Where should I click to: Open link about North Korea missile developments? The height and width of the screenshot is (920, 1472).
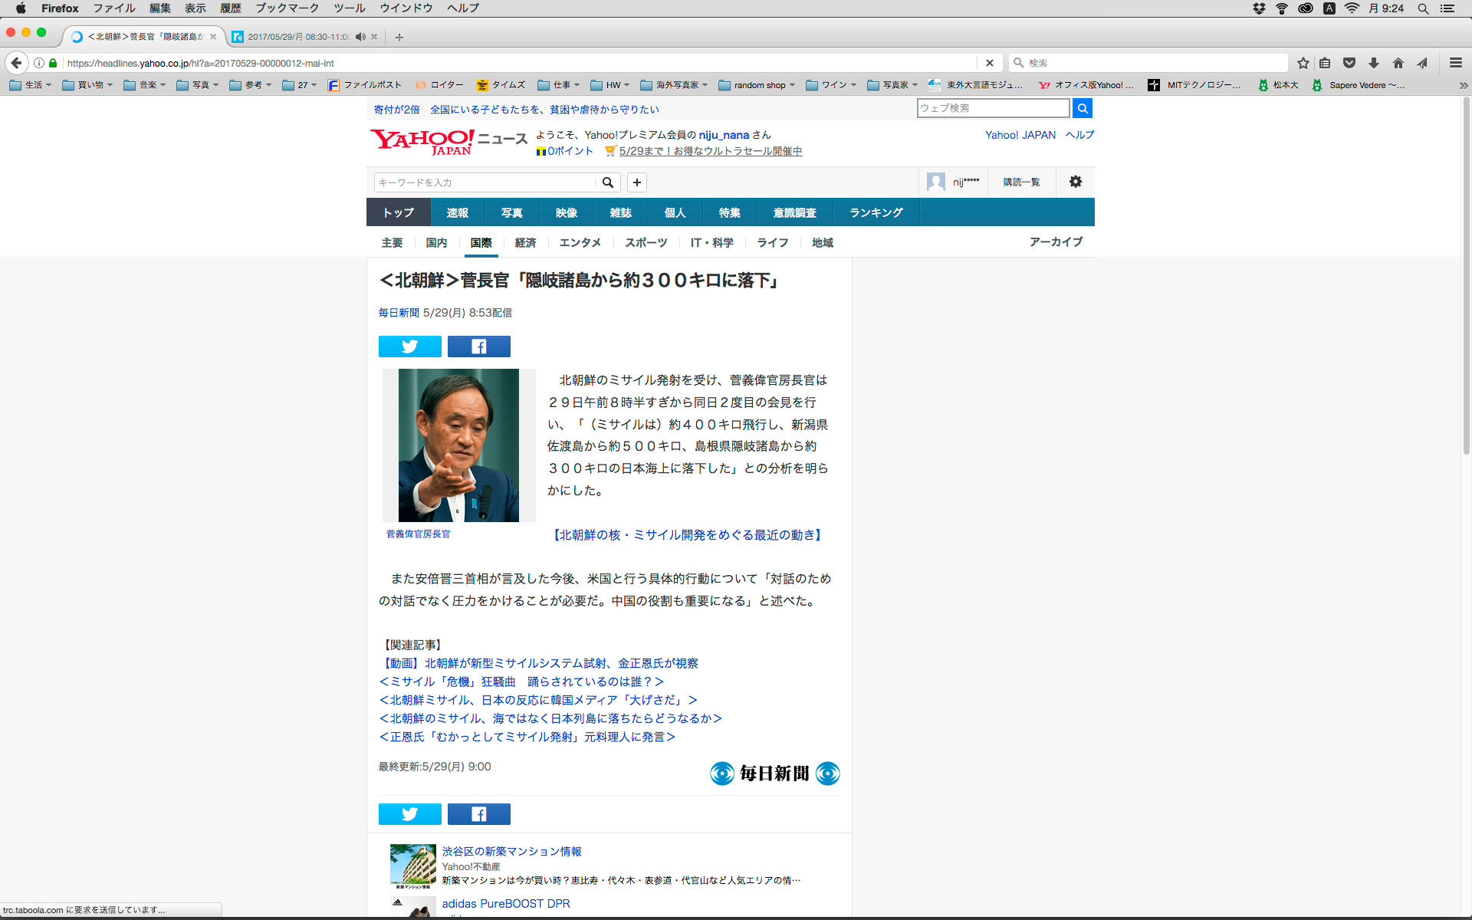688,535
